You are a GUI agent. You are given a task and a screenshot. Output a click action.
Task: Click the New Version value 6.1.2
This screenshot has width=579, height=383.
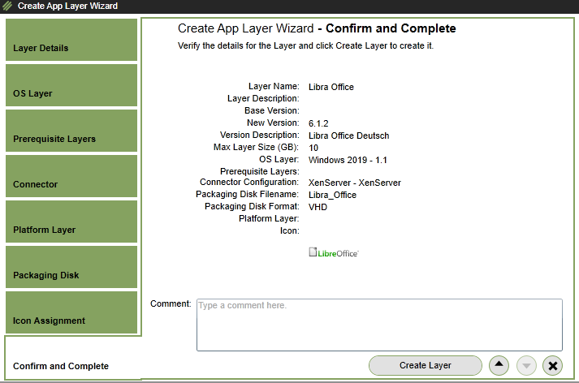tap(318, 123)
